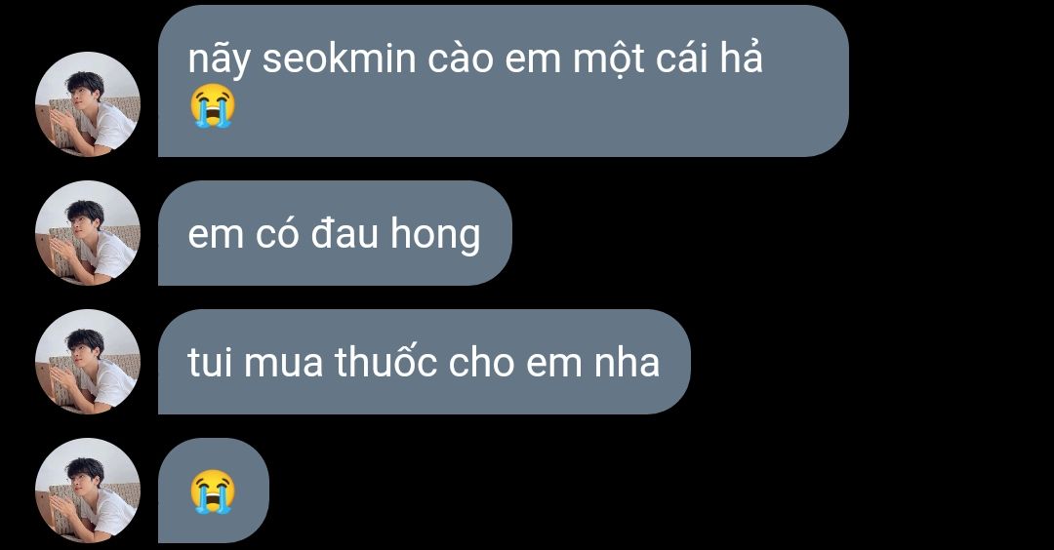This screenshot has width=1054, height=550.
Task: Click the word "cho" in the third message
Action: coord(481,363)
